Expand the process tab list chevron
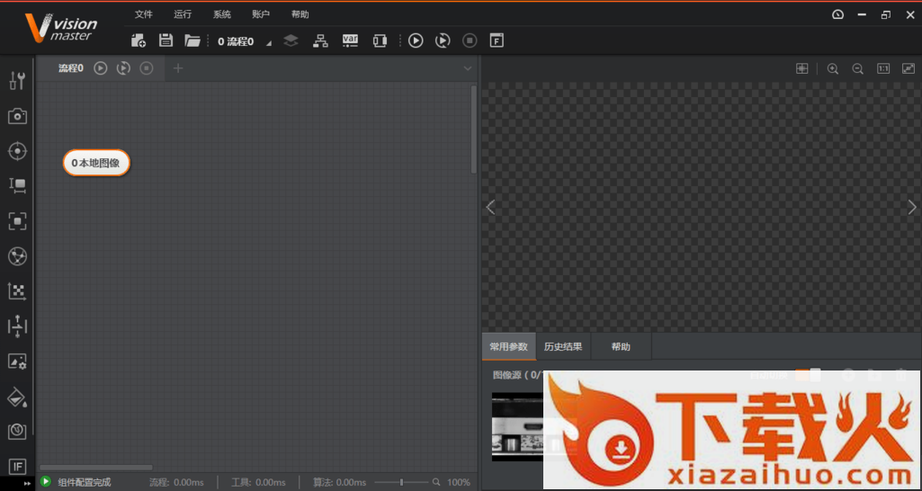 tap(468, 68)
